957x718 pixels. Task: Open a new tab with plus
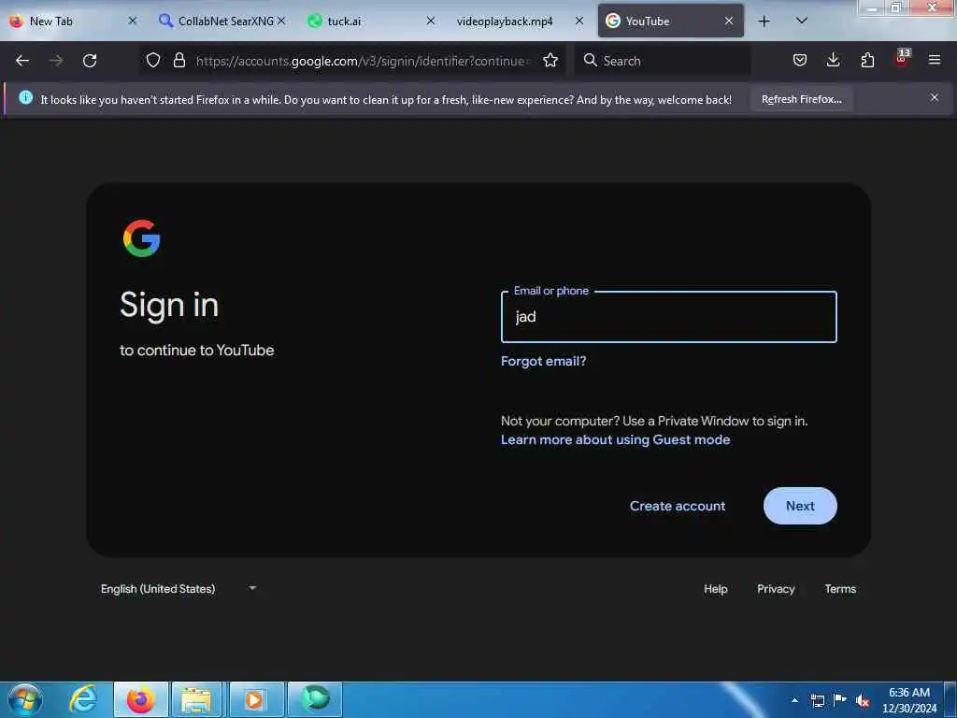(x=764, y=22)
